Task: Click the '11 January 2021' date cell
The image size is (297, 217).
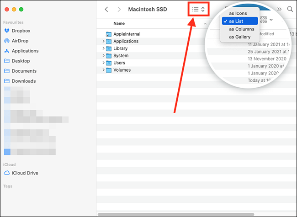Action: pyautogui.click(x=268, y=44)
